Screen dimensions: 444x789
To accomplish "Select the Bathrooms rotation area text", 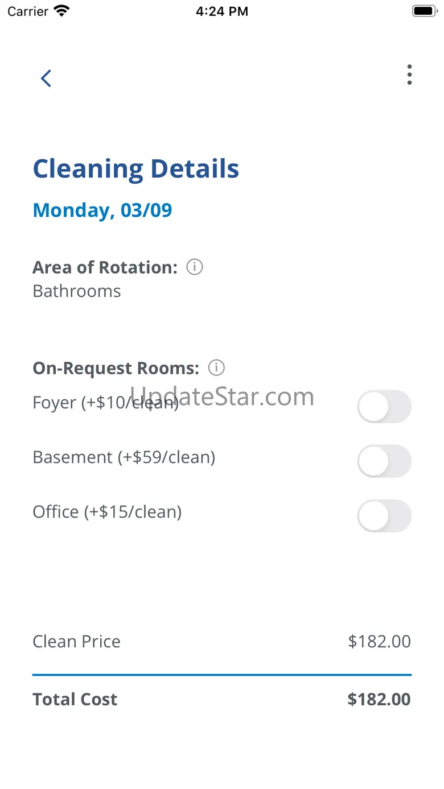I will point(77,291).
